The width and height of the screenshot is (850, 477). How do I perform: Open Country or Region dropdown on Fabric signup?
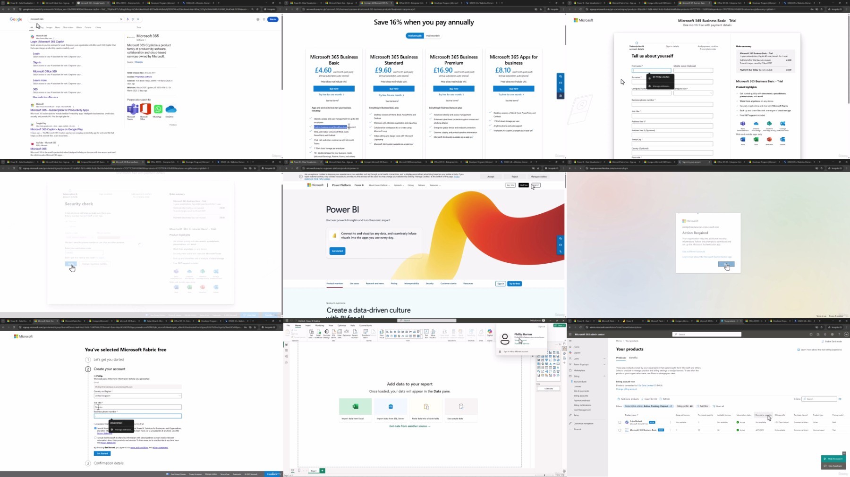(x=138, y=396)
